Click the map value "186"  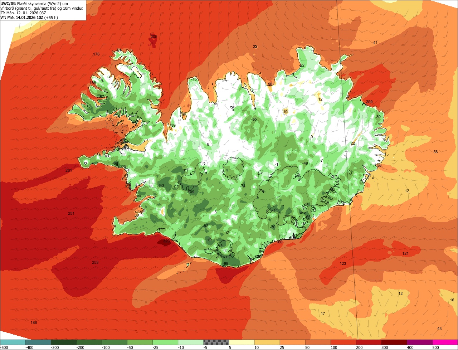[34, 322]
